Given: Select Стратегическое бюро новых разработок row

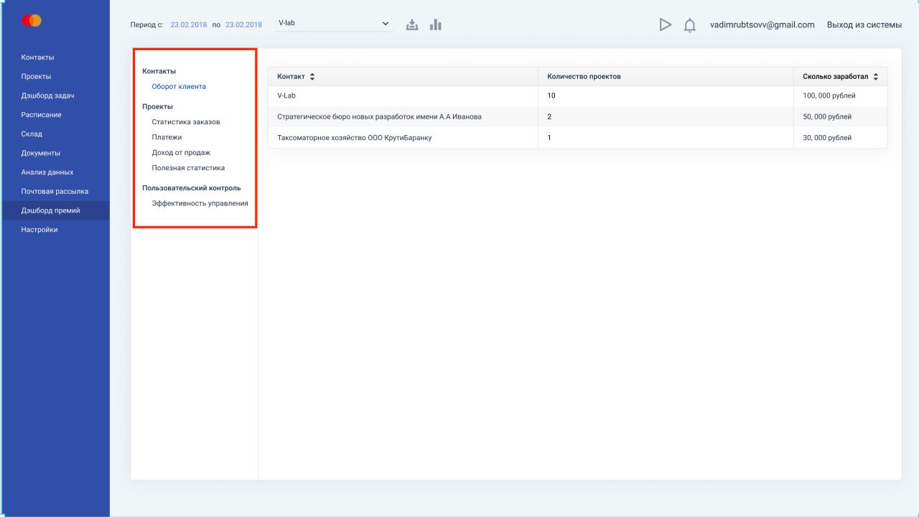Looking at the screenshot, I should point(578,116).
